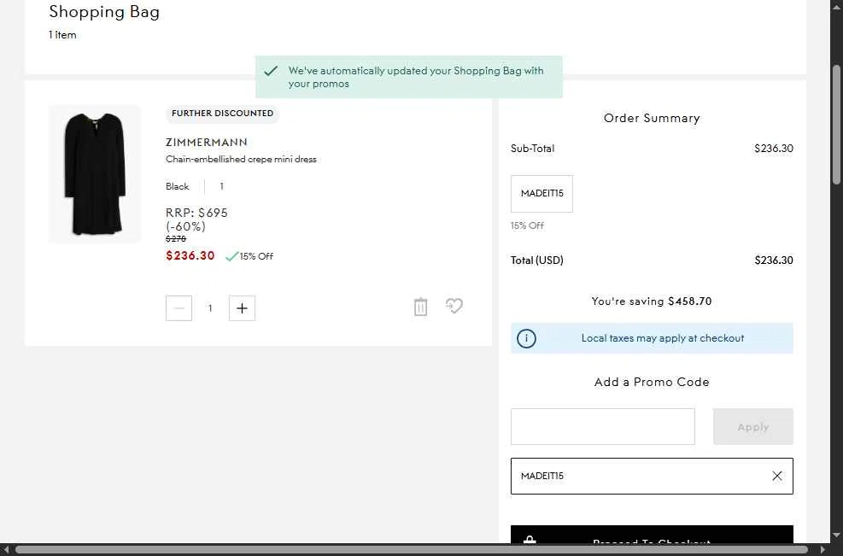Click the promo update confirmation banner

pyautogui.click(x=408, y=77)
